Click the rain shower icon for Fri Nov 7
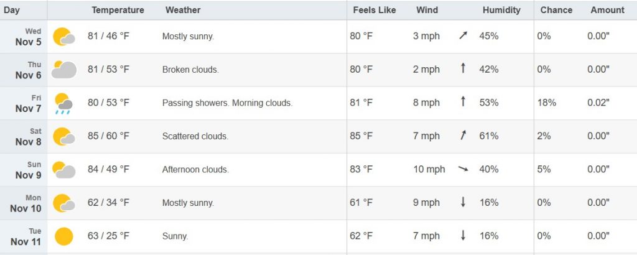 click(63, 103)
